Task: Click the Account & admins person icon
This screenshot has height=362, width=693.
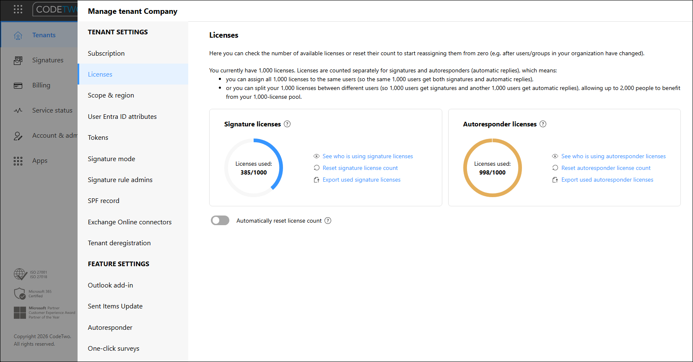Action: [x=18, y=136]
